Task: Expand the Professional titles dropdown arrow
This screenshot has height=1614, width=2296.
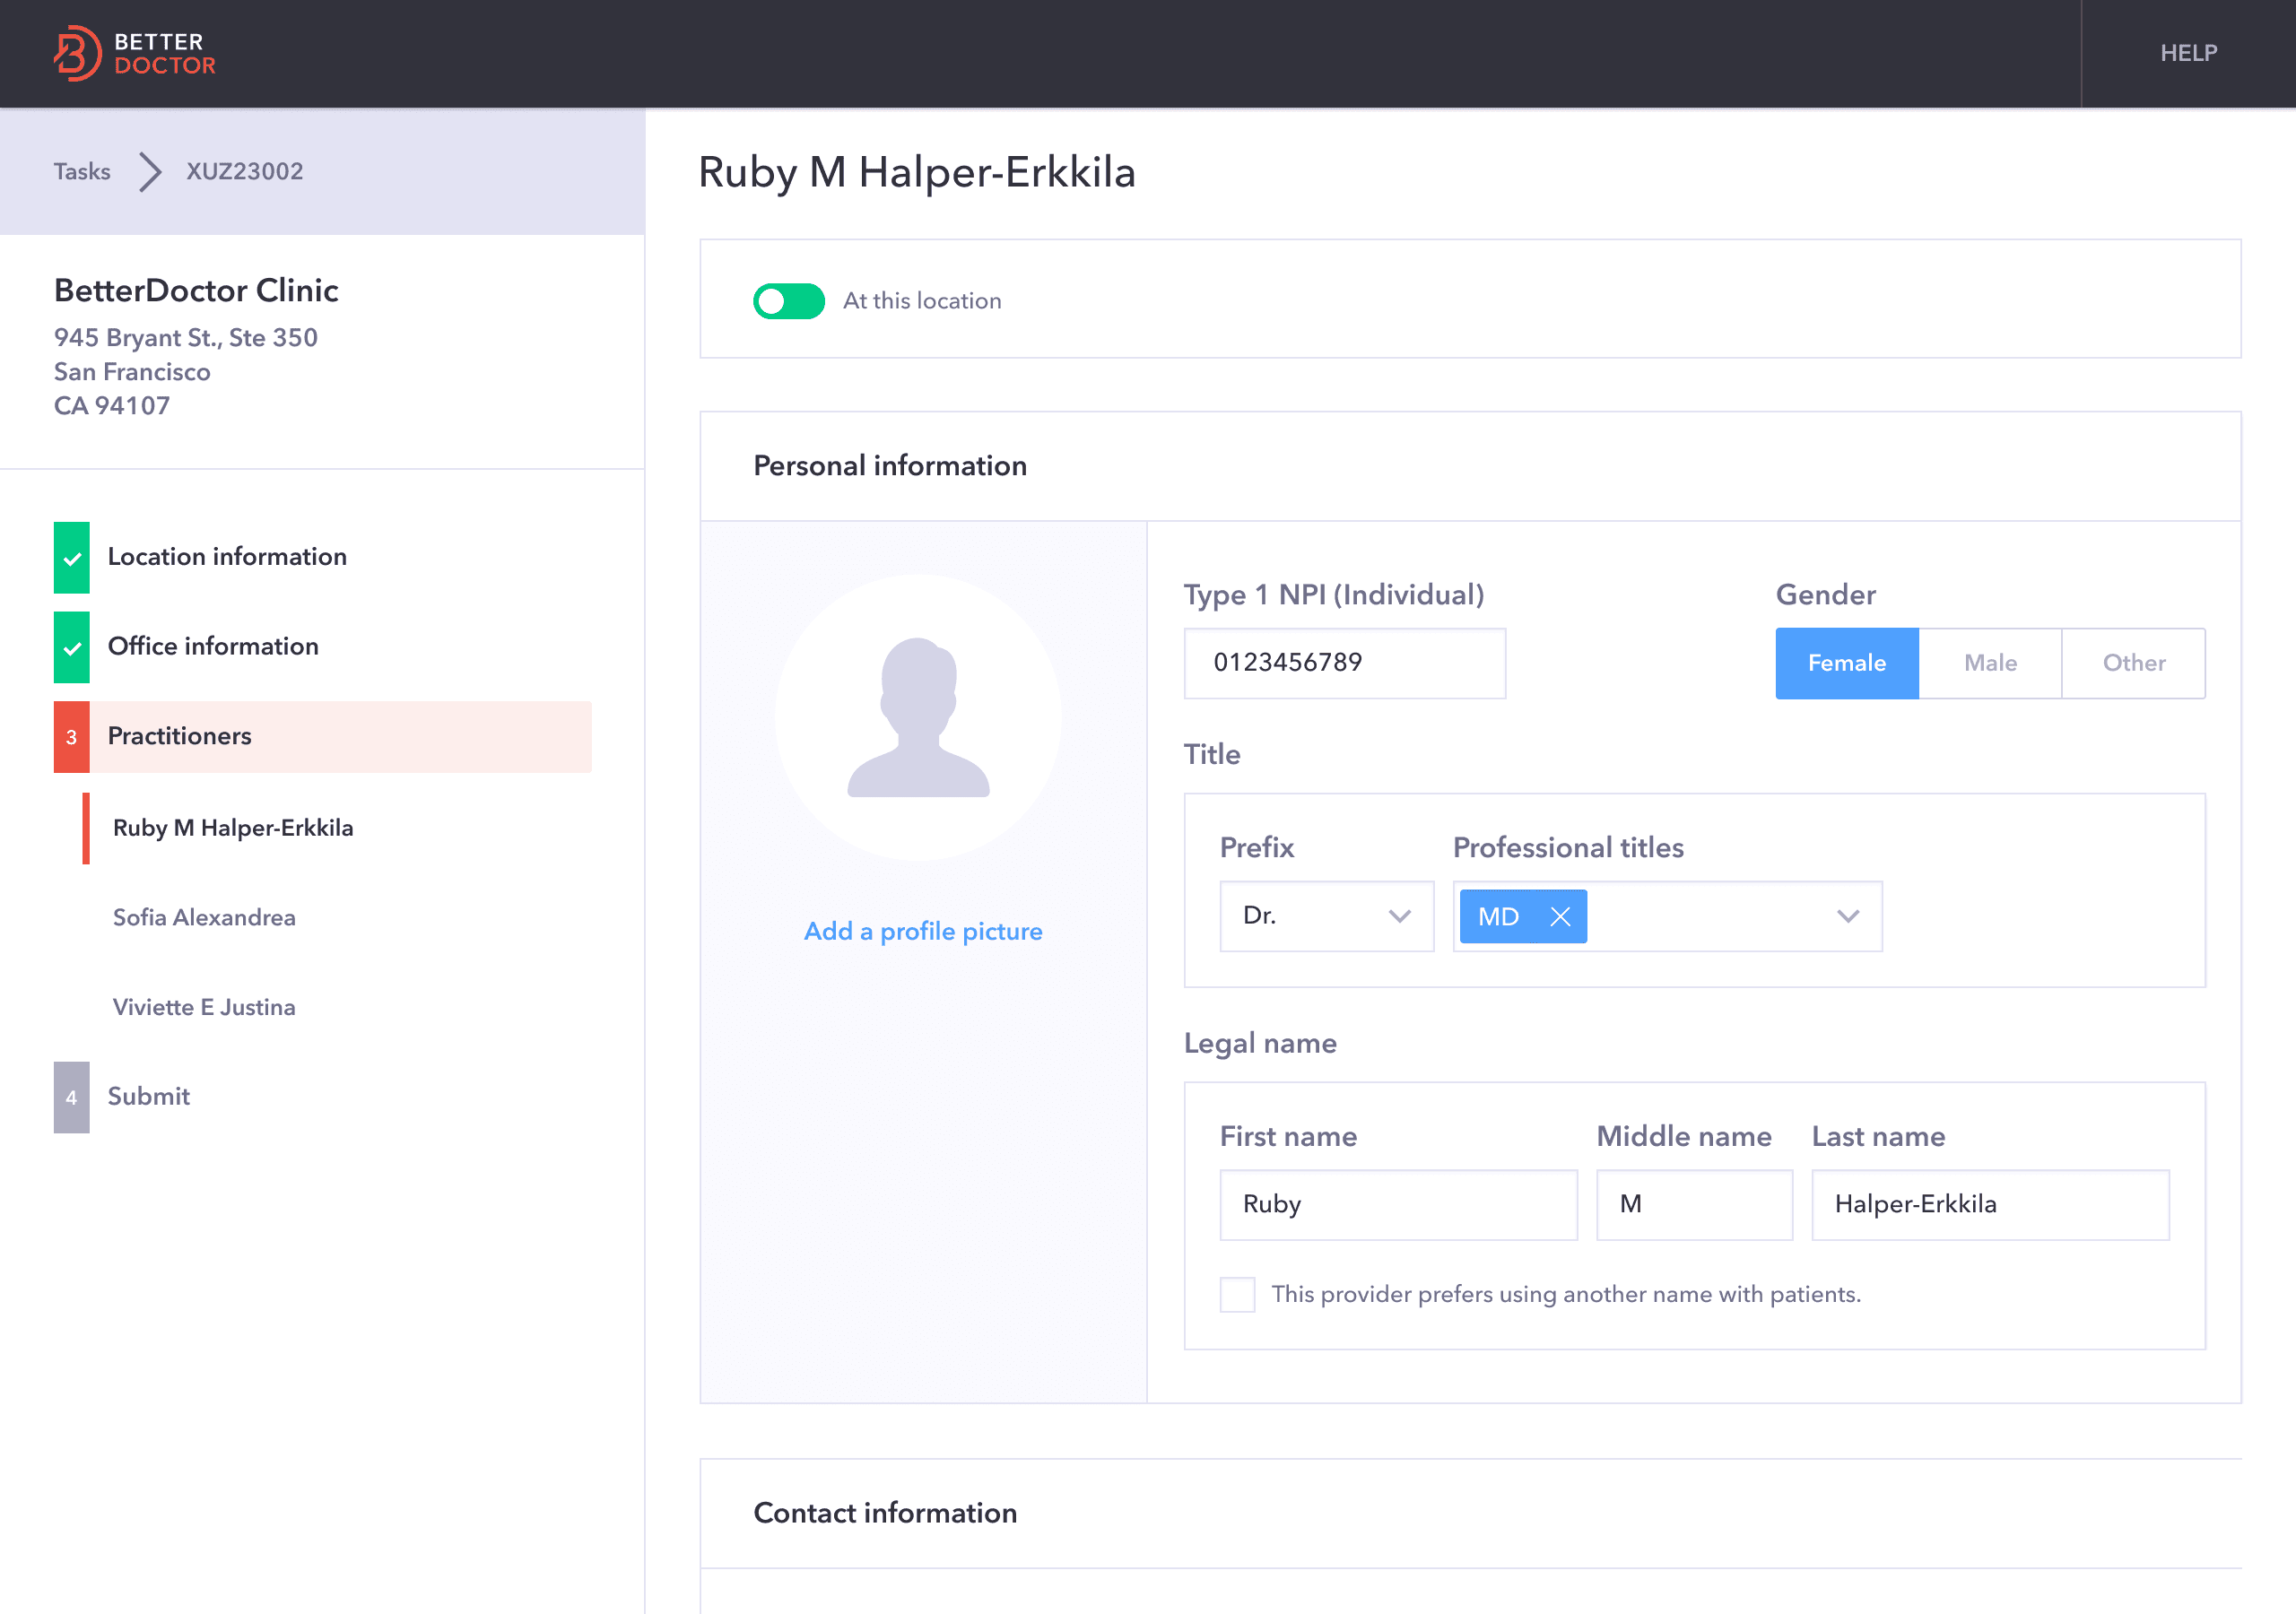Action: (1847, 916)
